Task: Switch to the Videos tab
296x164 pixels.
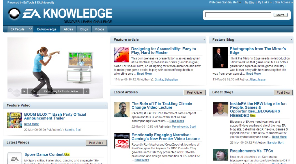Action: [x=100, y=29]
